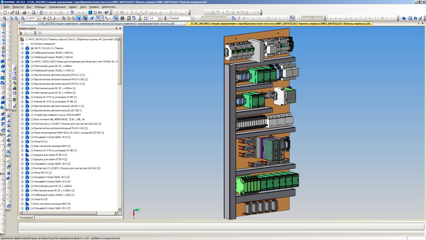Toggle shaded display mode
Screen dimensions: 426x240
tap(79, 18)
